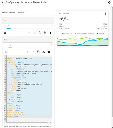Screen dimensions: 113x128
Task: Click the code editor horizontal scrollbar
Action: [27, 123]
